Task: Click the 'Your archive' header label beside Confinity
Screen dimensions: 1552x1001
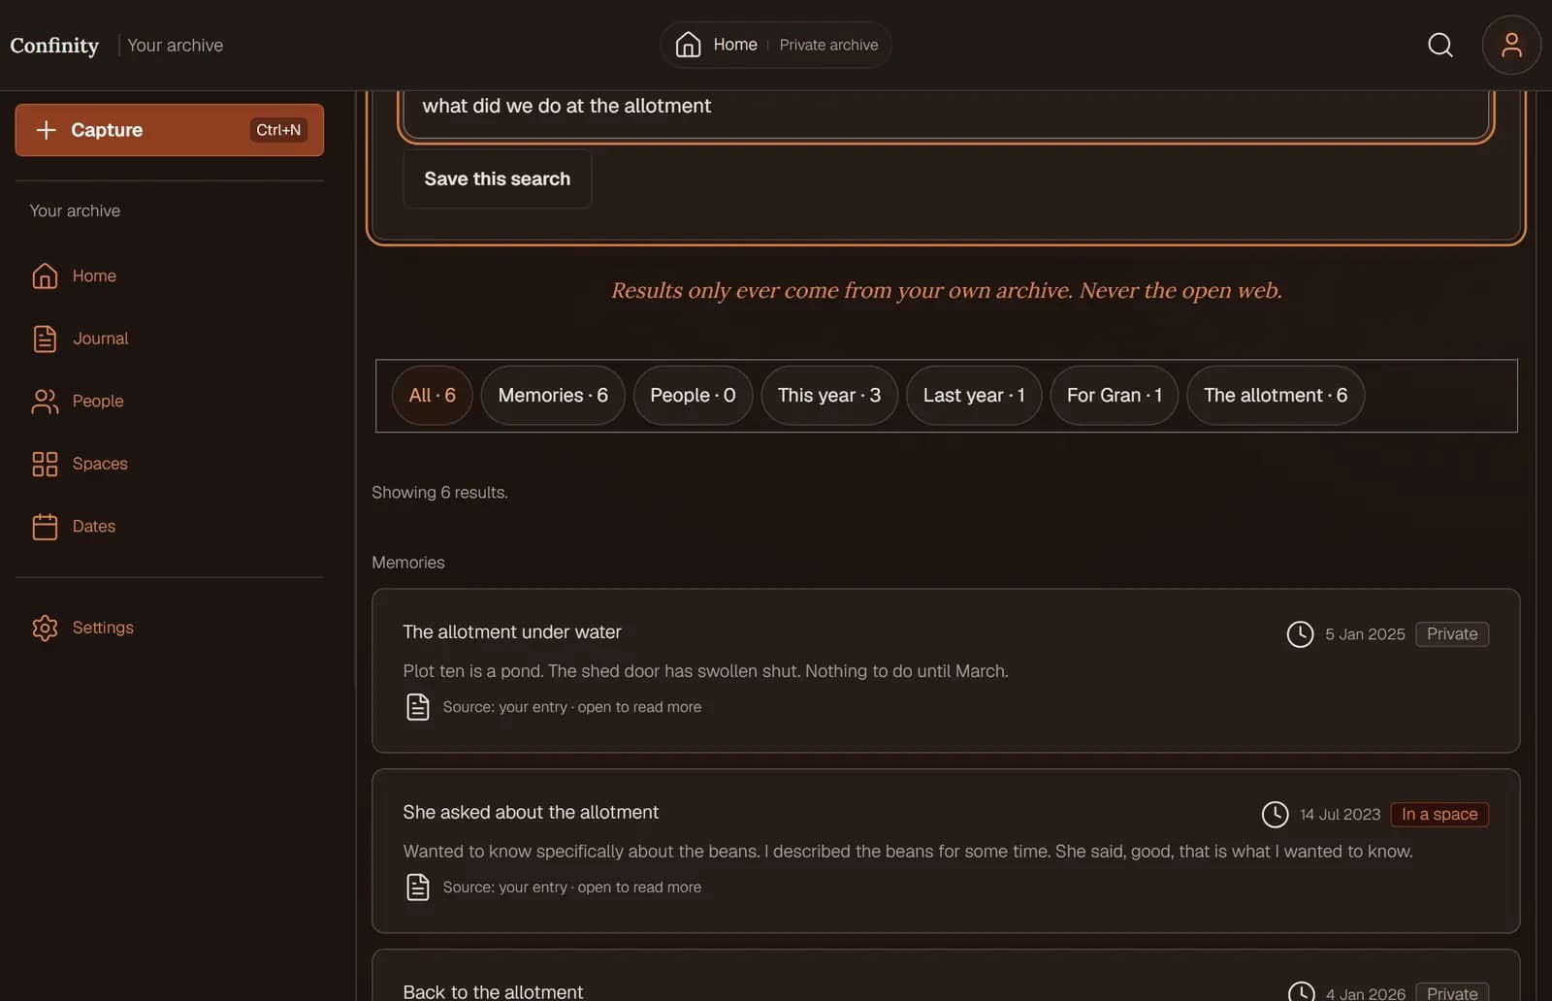Action: pyautogui.click(x=175, y=45)
